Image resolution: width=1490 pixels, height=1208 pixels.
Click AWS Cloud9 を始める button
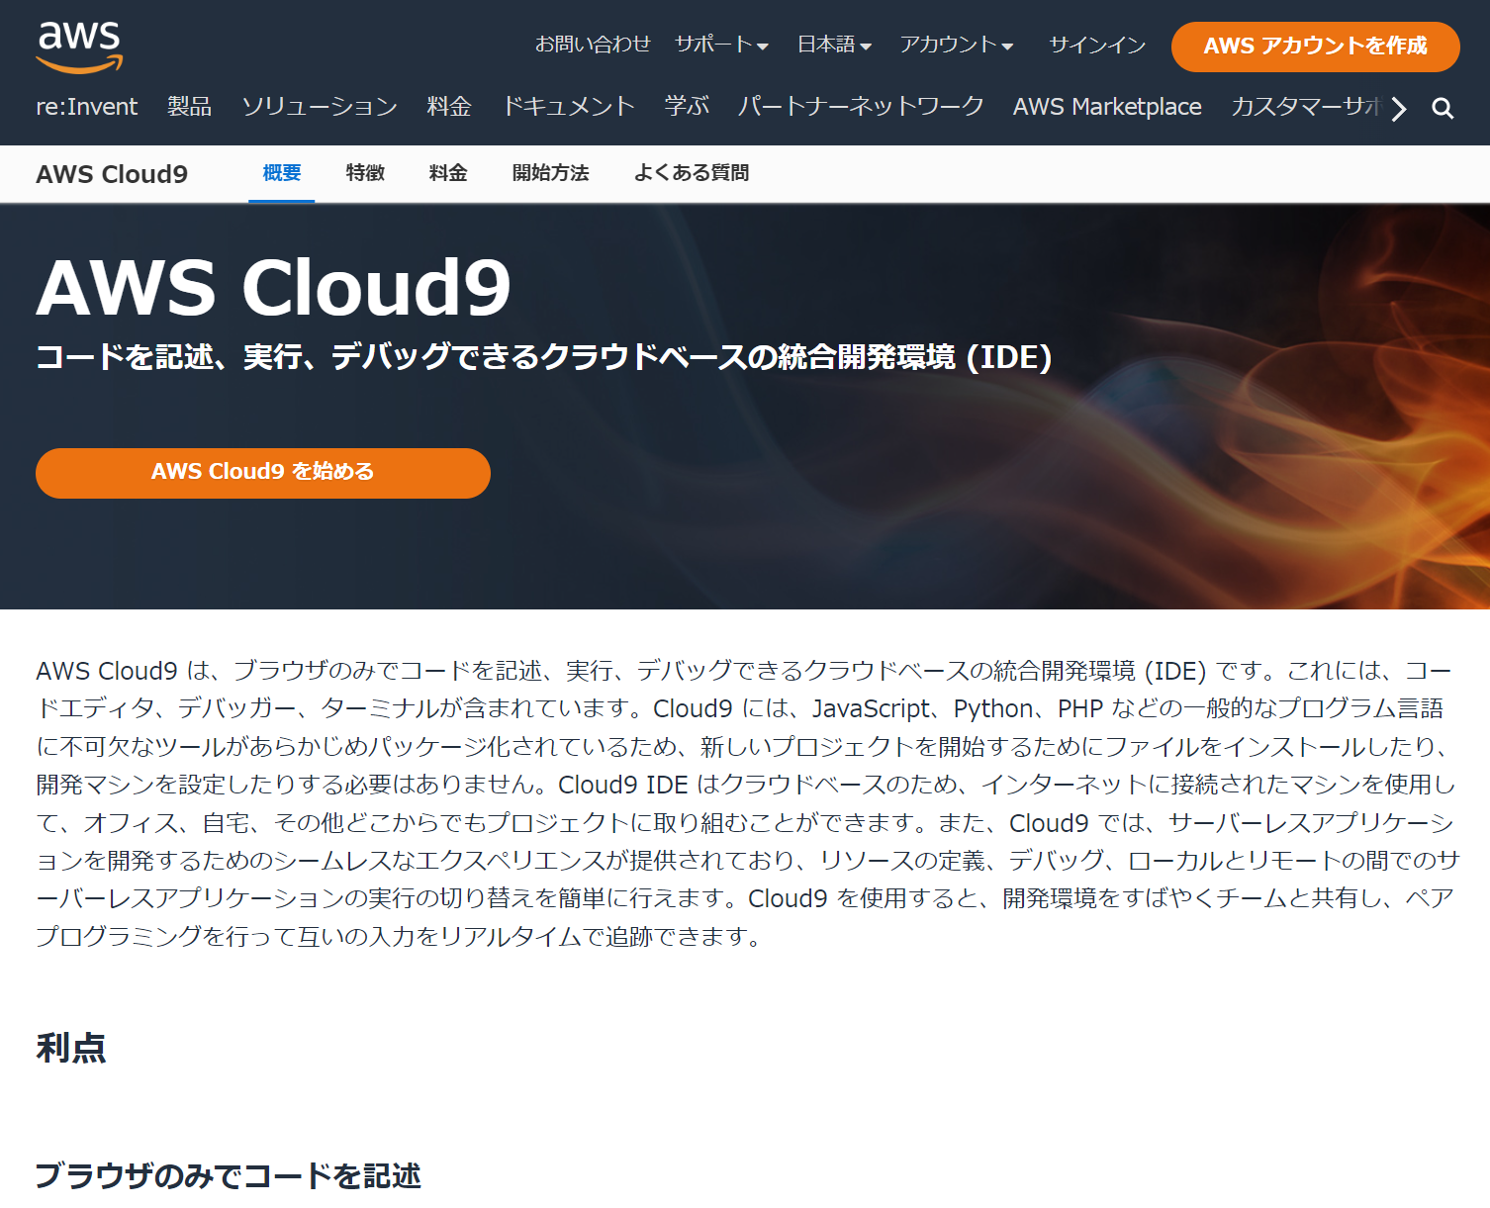click(x=263, y=473)
